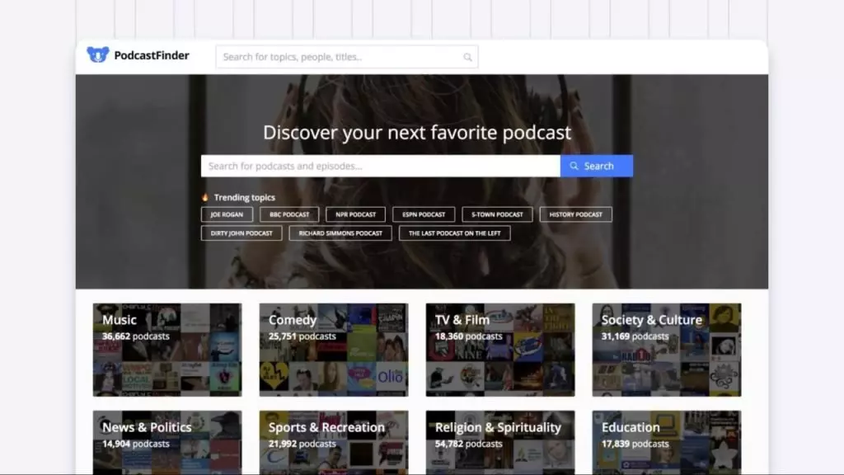Screen dimensions: 844x475
Task: Click the PodcastFinder koala logo icon
Action: pos(98,54)
